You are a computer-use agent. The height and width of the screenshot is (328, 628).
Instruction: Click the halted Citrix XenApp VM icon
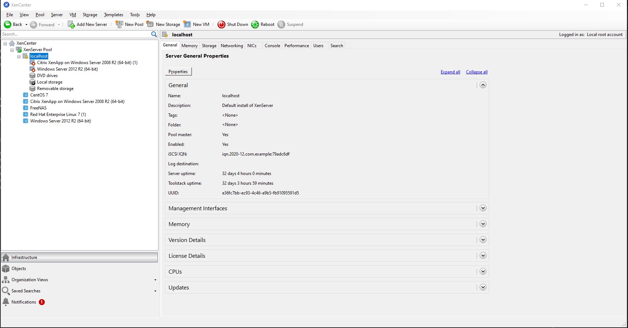click(32, 63)
